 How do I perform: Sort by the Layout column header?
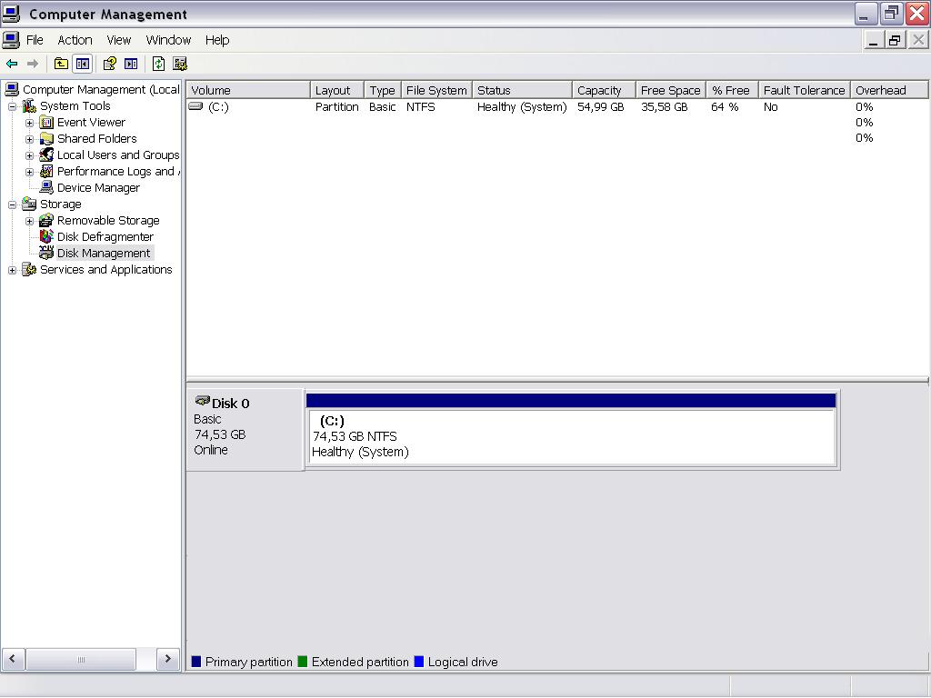336,90
